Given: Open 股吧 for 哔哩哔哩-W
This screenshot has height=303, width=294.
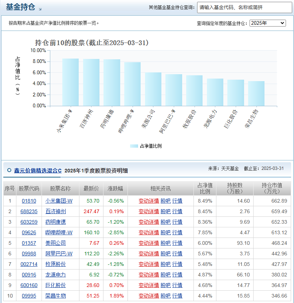Looking at the screenshot, I should [166, 232].
